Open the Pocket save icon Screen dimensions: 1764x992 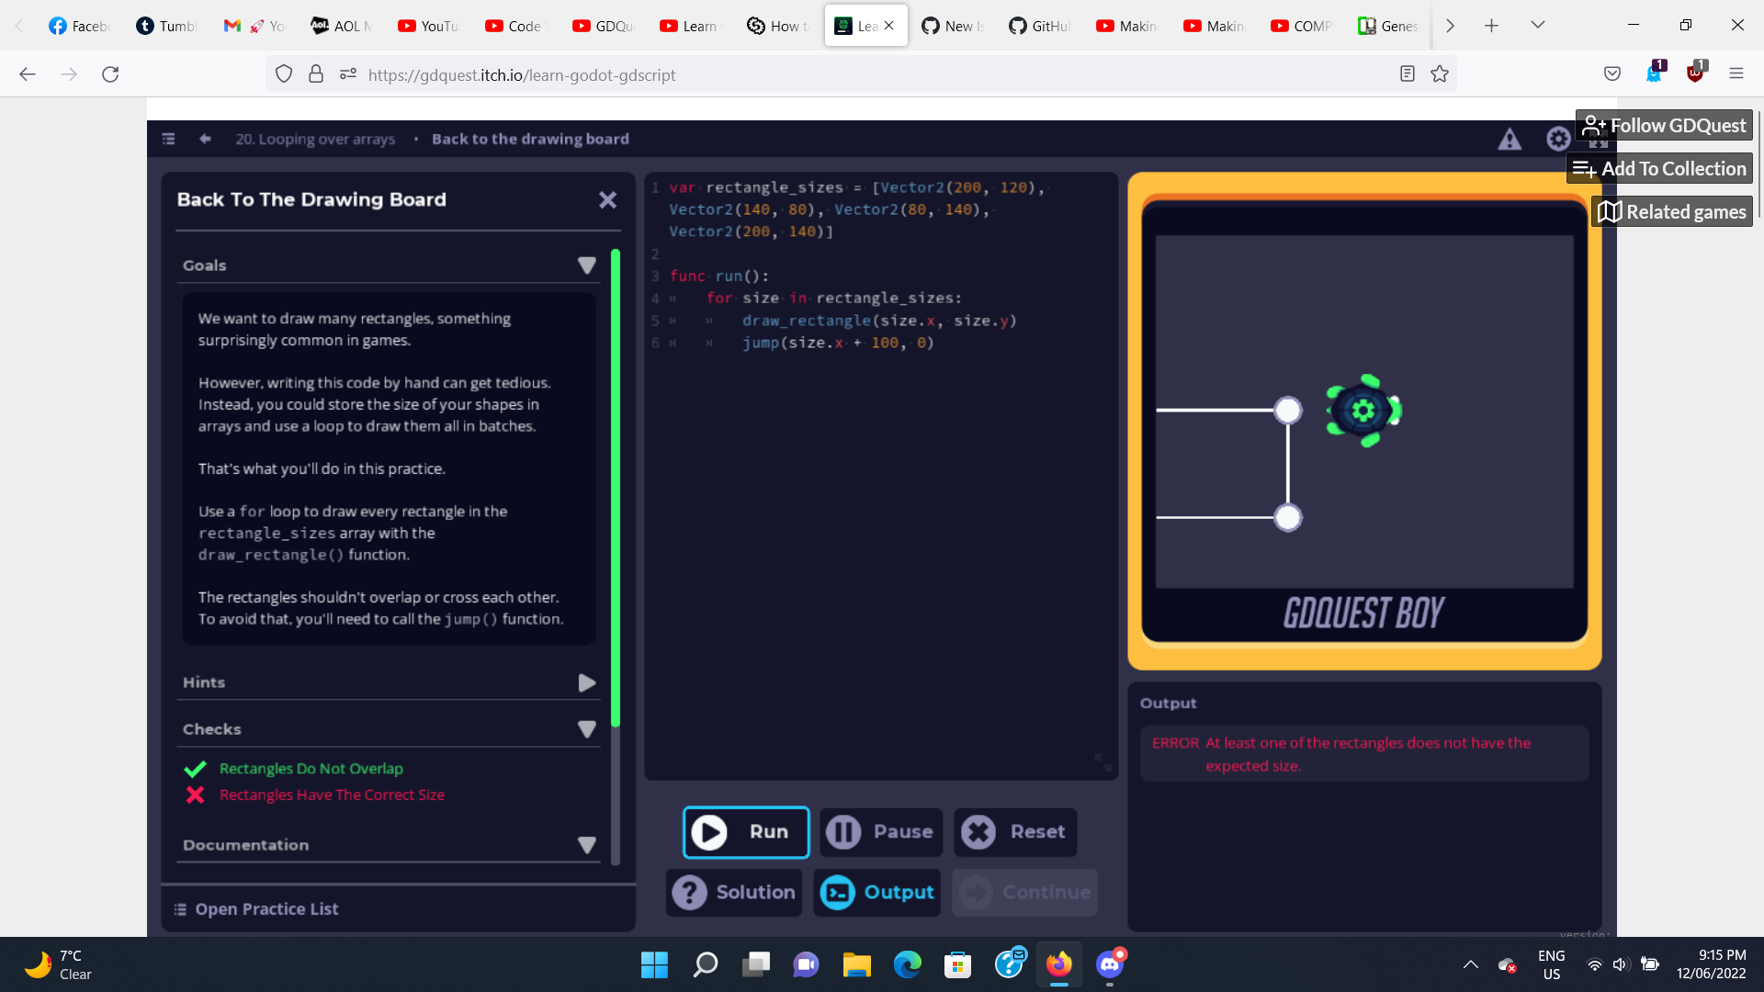pyautogui.click(x=1612, y=74)
